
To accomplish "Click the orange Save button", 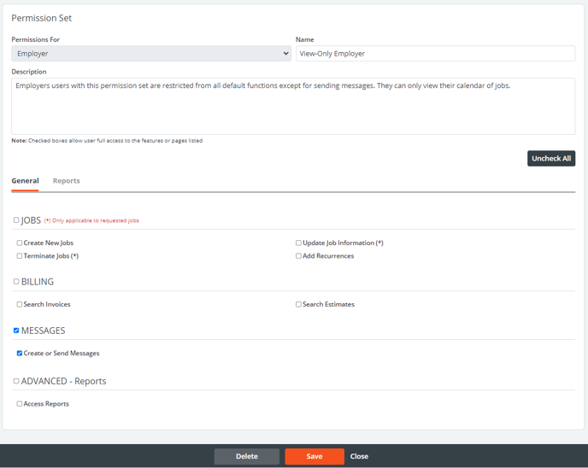I will click(x=314, y=456).
